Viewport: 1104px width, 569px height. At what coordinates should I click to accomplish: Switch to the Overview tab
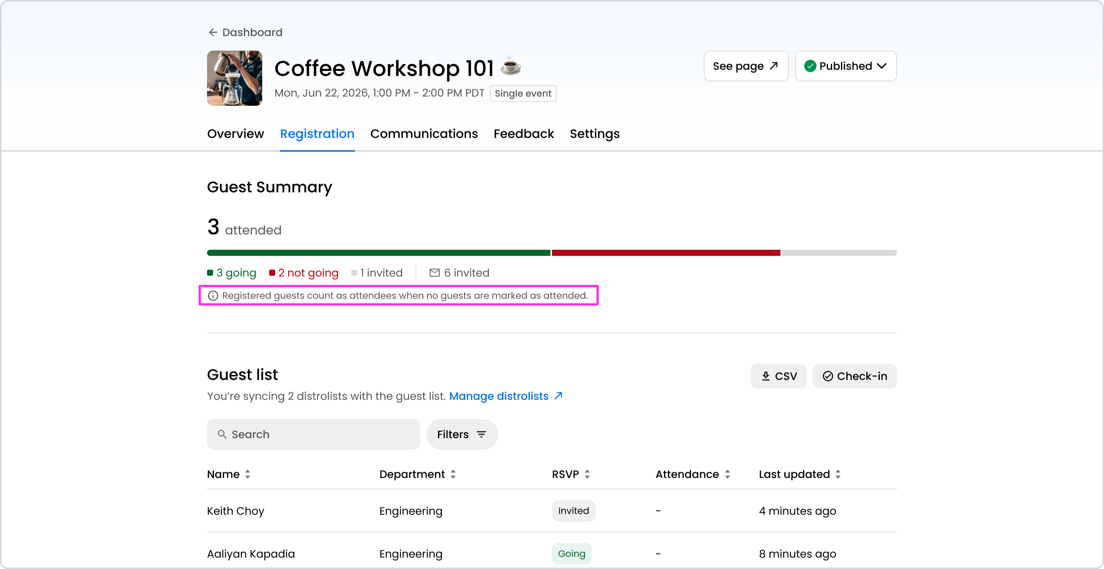[235, 134]
